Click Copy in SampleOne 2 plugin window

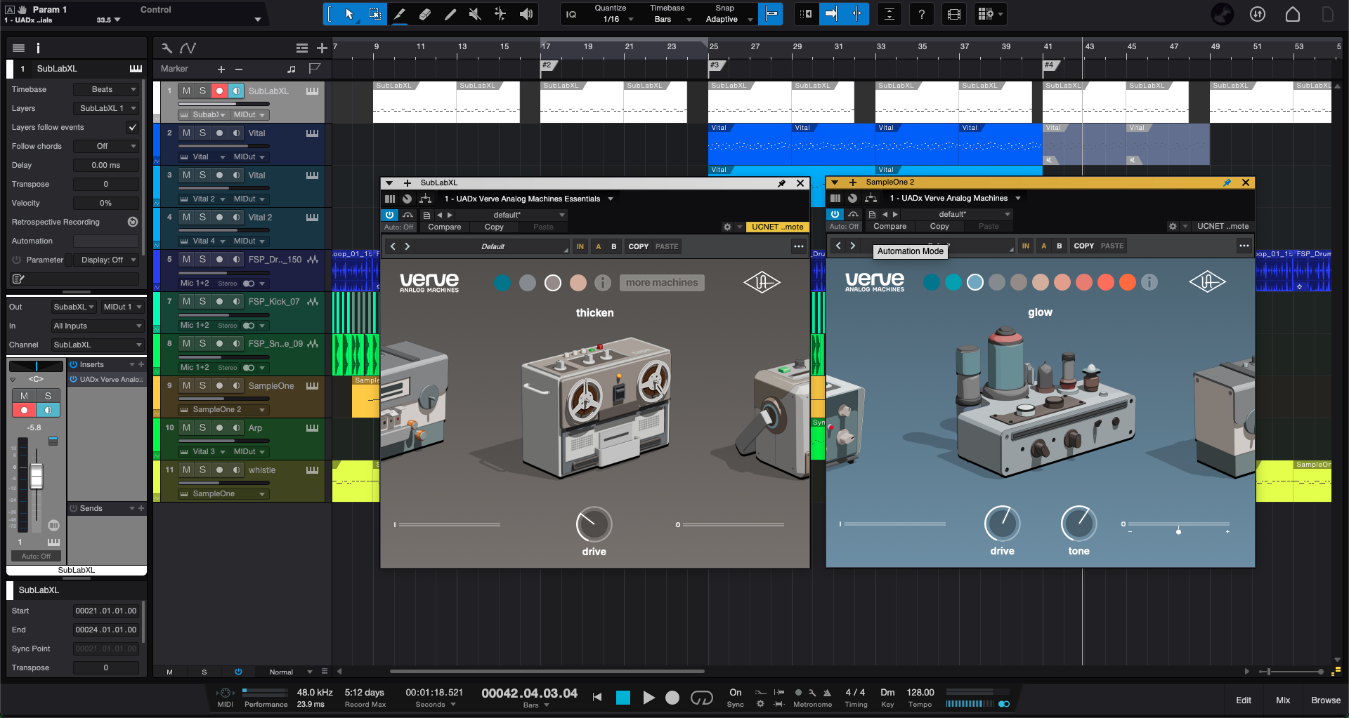coord(939,226)
